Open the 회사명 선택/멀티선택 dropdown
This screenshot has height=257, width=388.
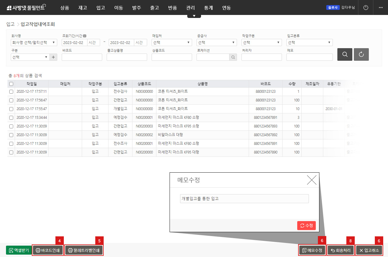[x=34, y=42]
